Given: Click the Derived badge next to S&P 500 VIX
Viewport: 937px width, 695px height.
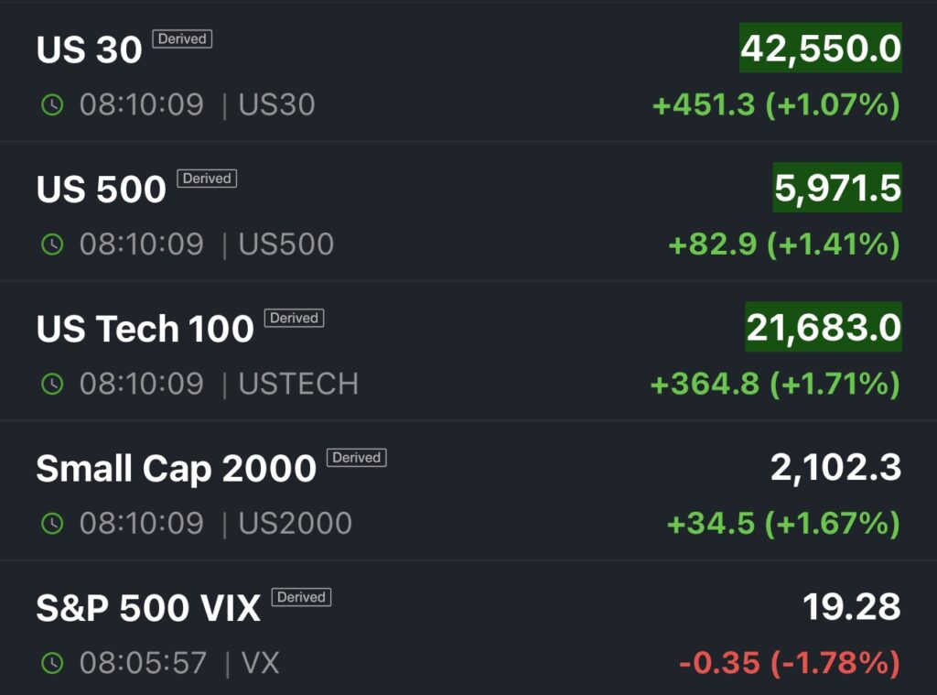Looking at the screenshot, I should (301, 597).
